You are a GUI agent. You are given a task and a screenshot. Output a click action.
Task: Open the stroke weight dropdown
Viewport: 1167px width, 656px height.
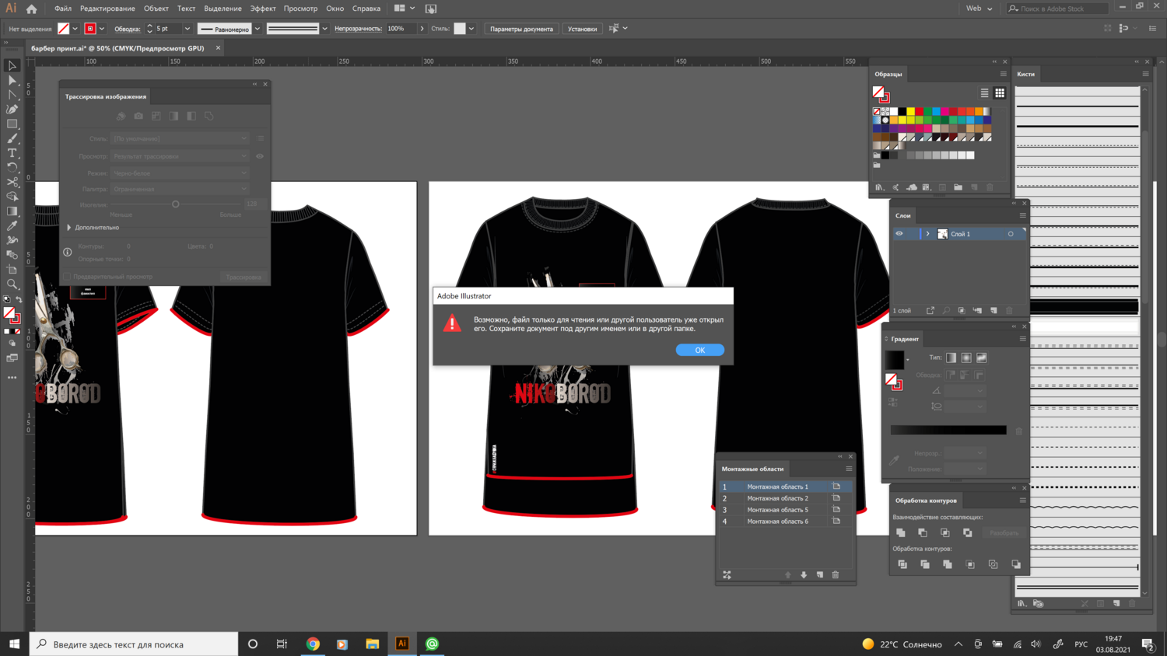coord(187,29)
